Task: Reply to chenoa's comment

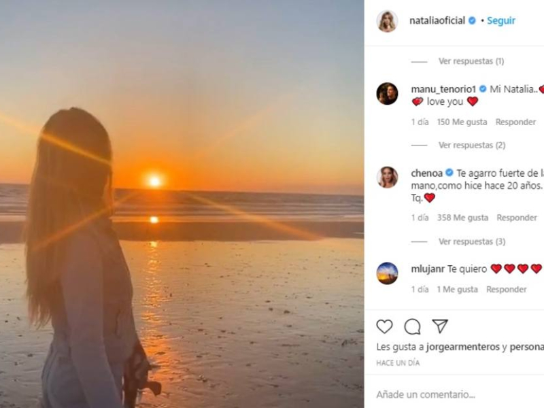Action: pos(517,218)
